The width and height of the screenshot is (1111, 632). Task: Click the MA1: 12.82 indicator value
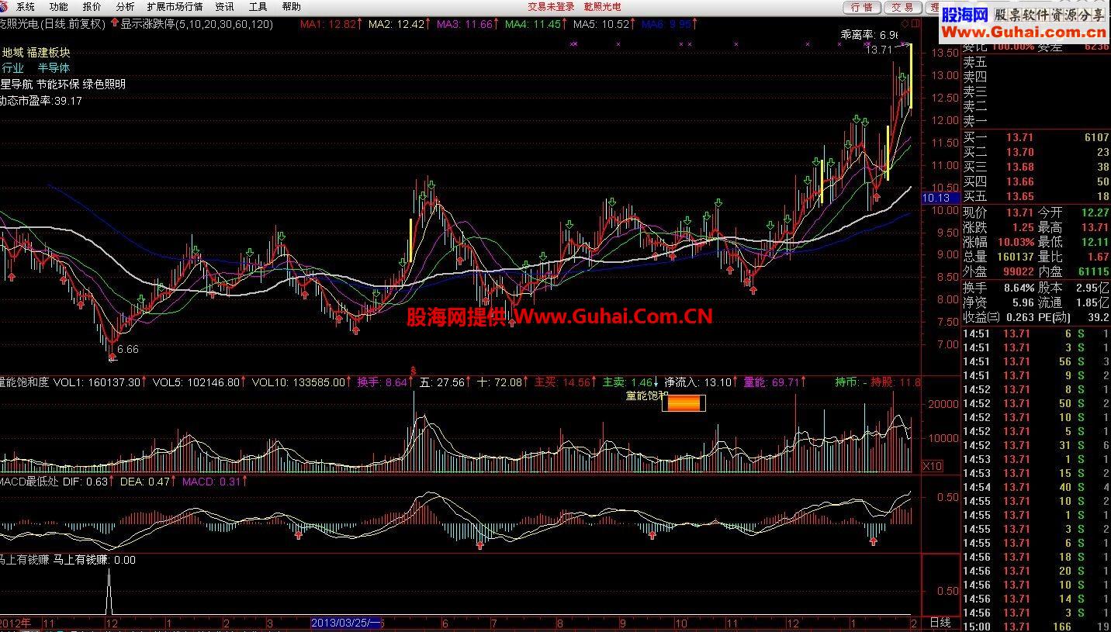pos(331,24)
